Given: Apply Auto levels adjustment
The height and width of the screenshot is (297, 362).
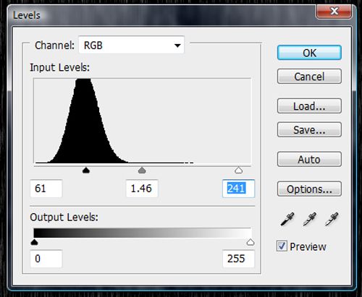Looking at the screenshot, I should 309,159.
